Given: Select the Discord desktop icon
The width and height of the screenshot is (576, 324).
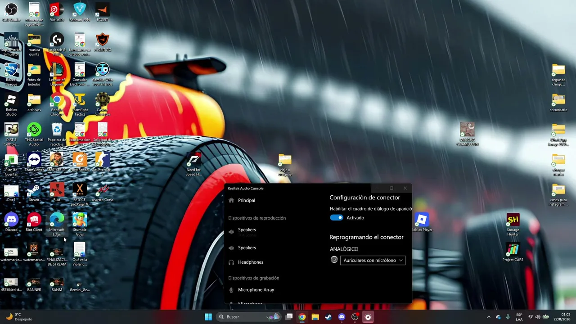Looking at the screenshot, I should (11, 223).
